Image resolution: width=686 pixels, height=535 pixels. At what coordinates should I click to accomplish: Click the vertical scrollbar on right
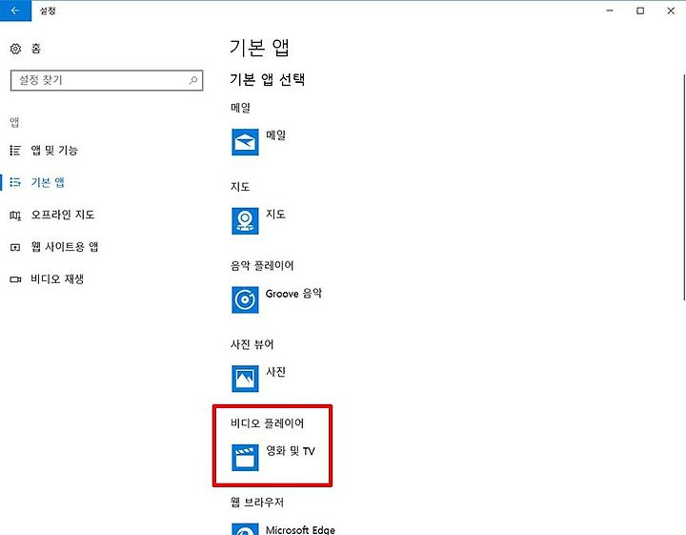[684, 187]
